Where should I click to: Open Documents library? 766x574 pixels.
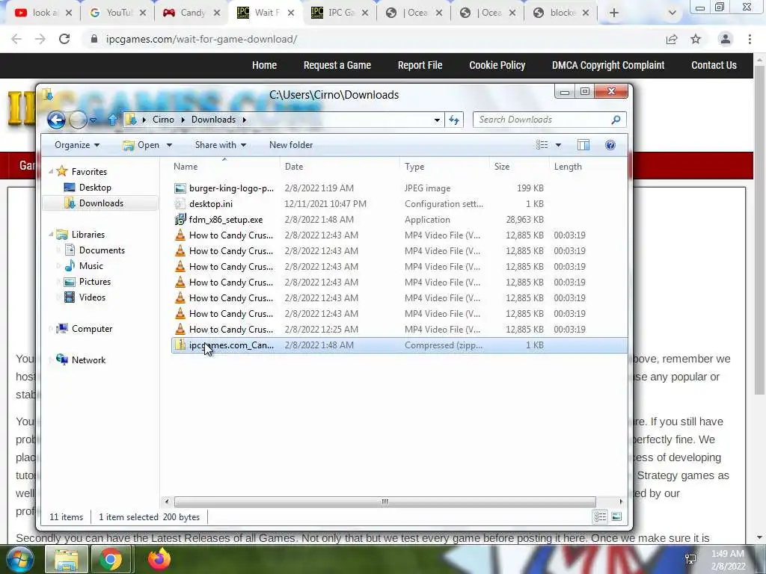tap(102, 250)
